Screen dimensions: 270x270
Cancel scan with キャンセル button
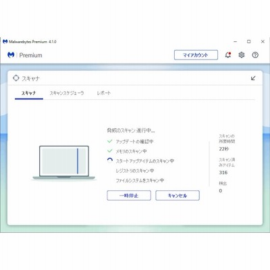178,196
